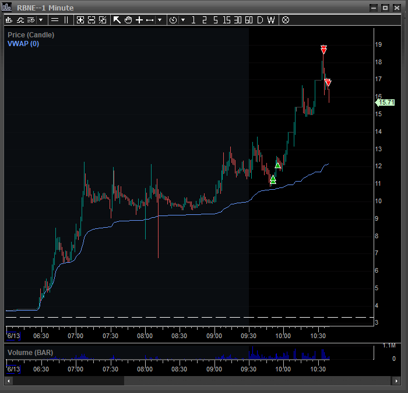Select the horizontal lines tool
The height and width of the screenshot is (393, 408).
55,20
